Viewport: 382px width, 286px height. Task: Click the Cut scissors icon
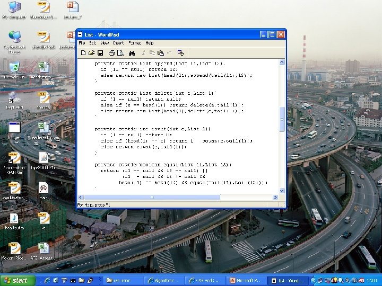pos(143,53)
